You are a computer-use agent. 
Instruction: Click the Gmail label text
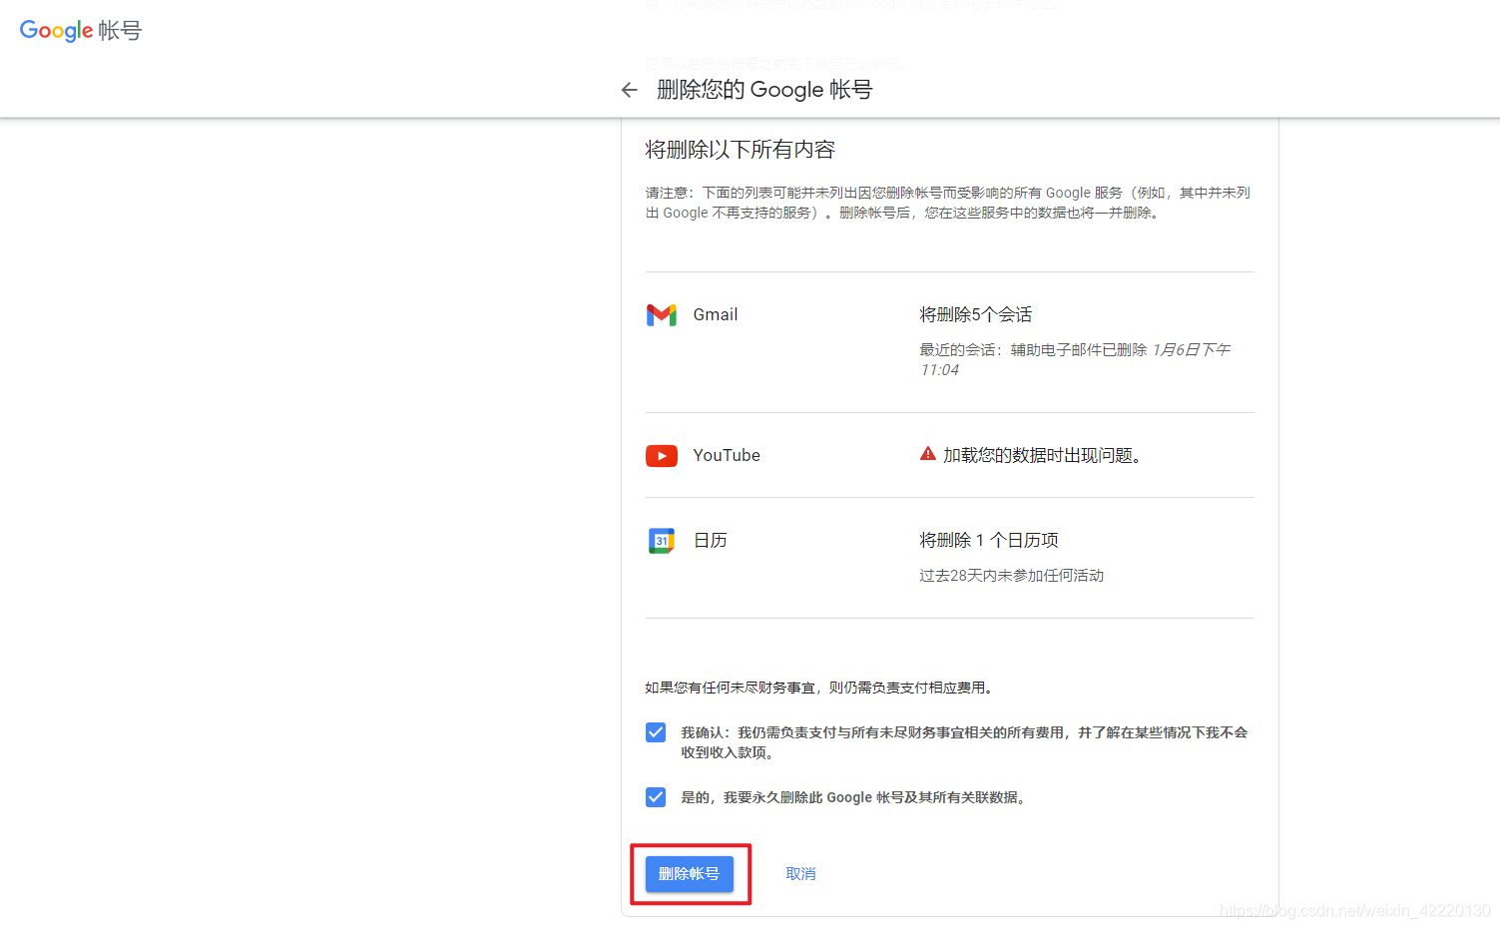click(x=716, y=315)
